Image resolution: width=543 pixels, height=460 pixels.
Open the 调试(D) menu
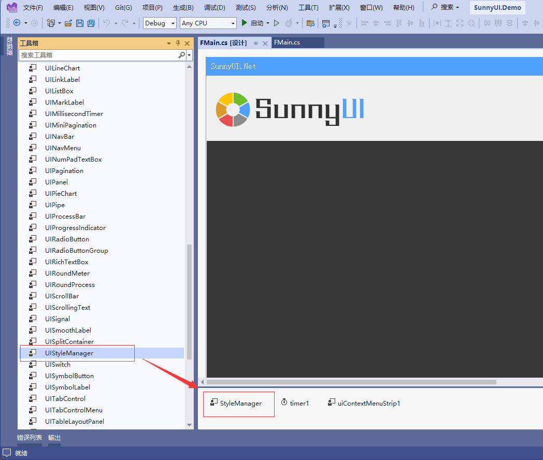pyautogui.click(x=215, y=7)
